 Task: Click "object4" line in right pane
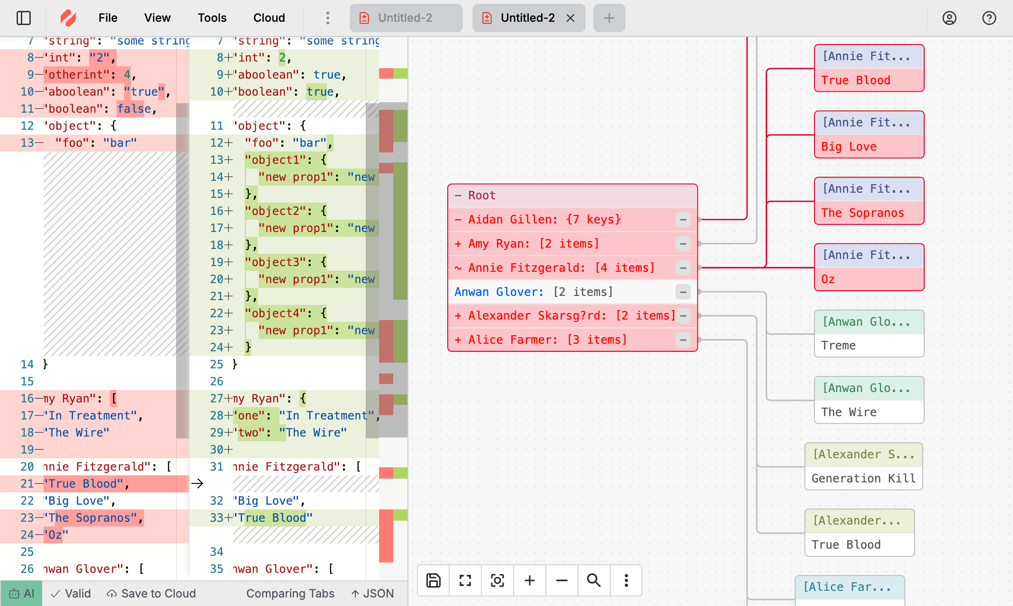pyautogui.click(x=284, y=313)
